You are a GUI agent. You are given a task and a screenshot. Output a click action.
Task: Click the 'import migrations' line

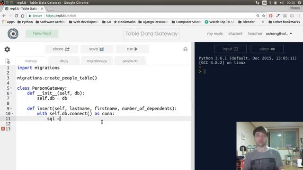point(38,68)
